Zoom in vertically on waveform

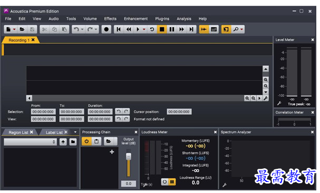(266, 80)
